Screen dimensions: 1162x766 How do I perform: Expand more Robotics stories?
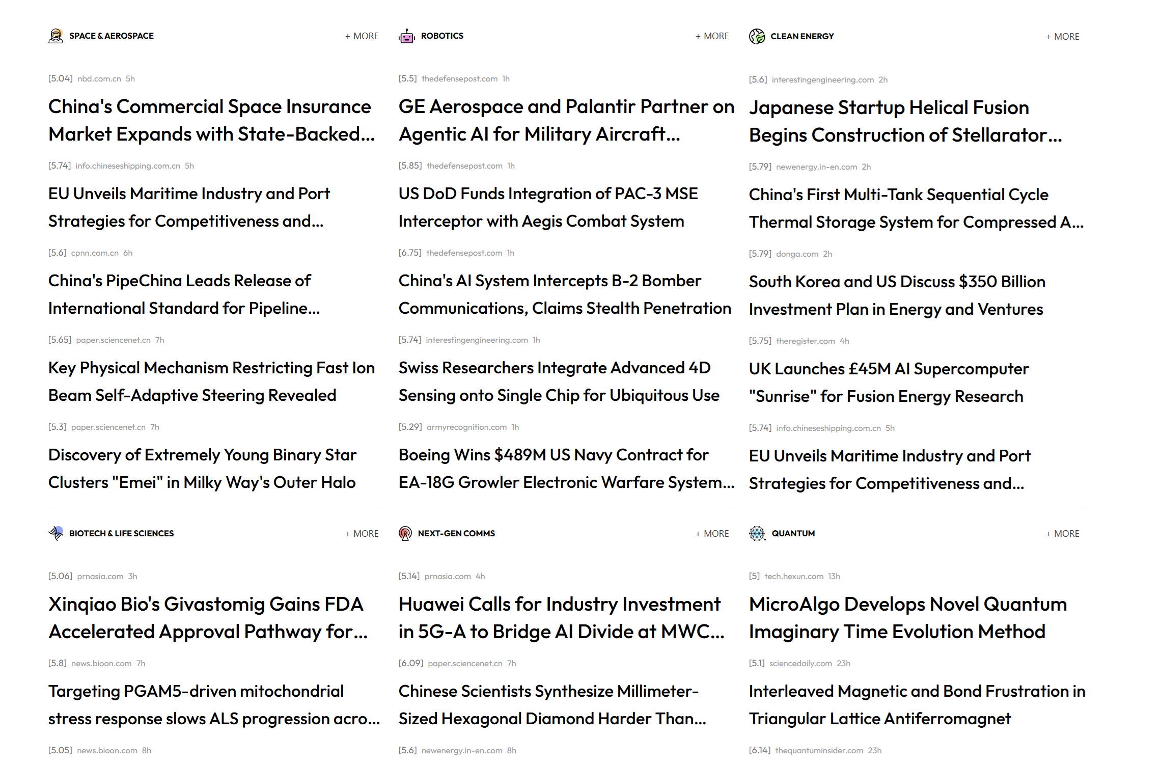tap(712, 36)
